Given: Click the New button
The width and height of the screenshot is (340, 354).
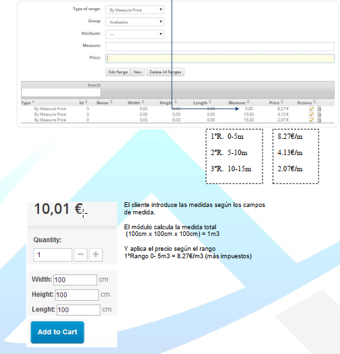Looking at the screenshot, I should [x=137, y=72].
